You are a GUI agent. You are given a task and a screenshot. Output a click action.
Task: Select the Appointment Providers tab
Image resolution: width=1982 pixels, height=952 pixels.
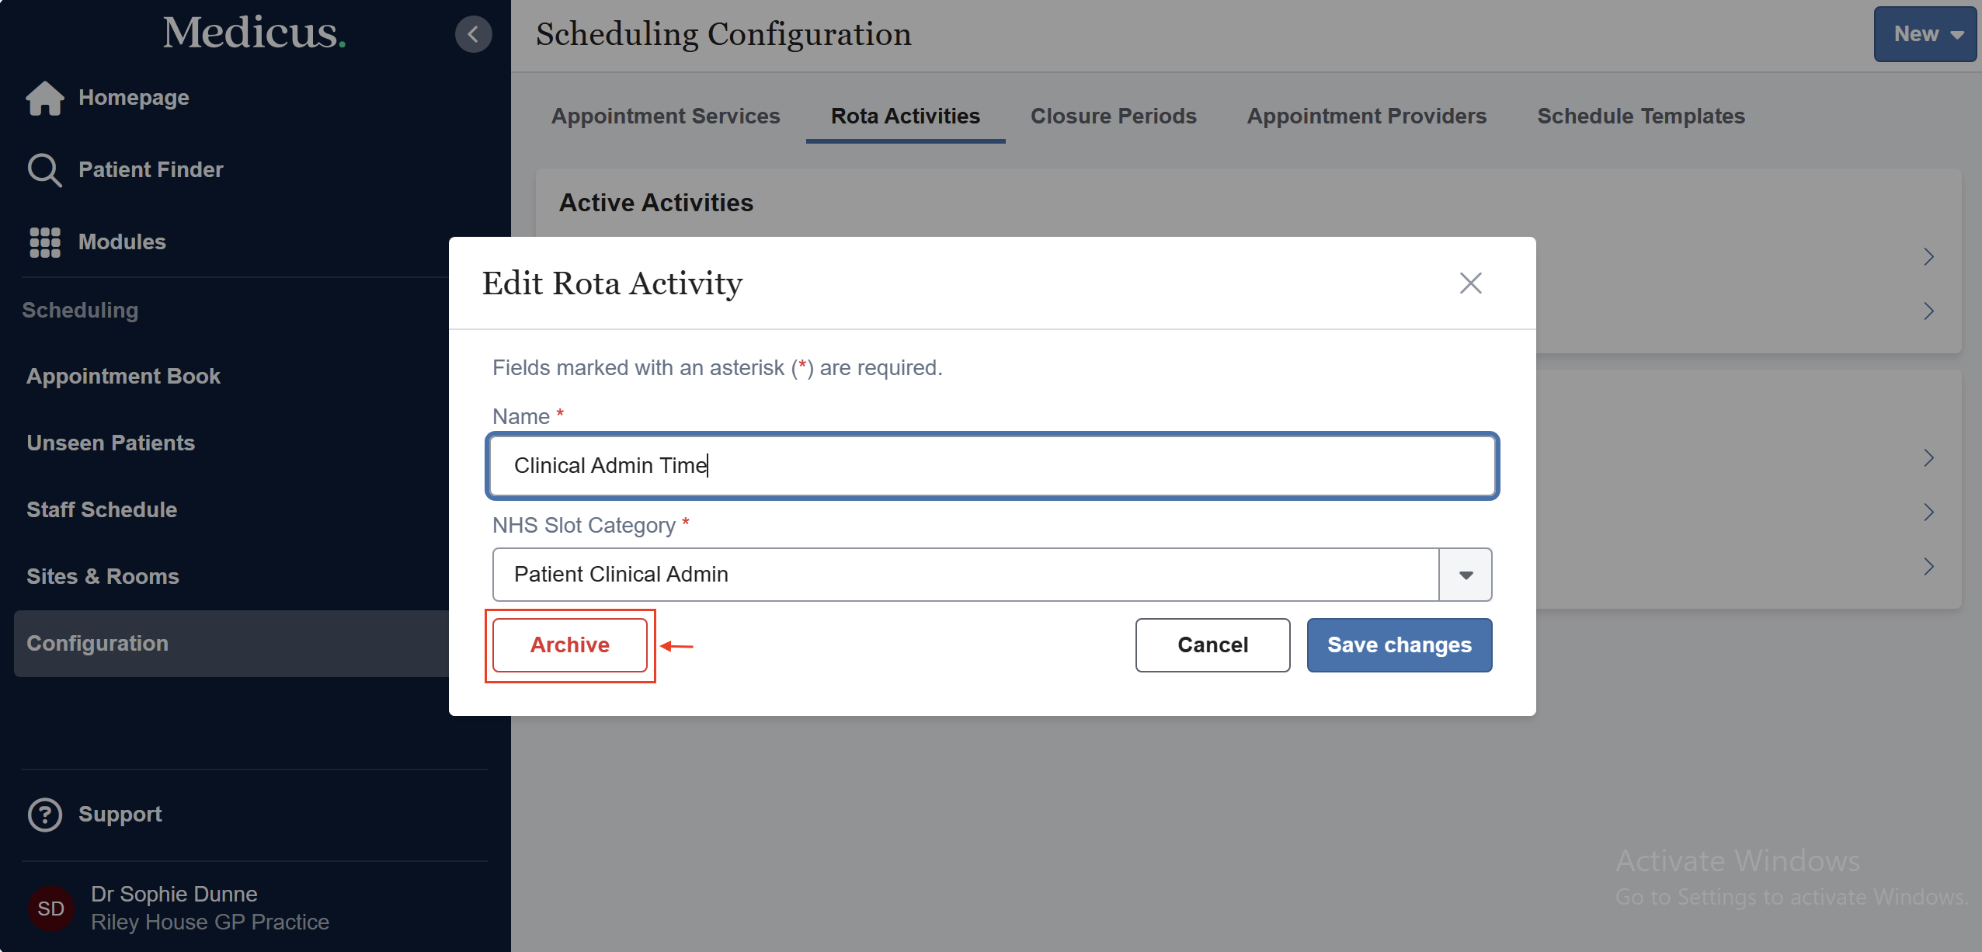[1366, 116]
